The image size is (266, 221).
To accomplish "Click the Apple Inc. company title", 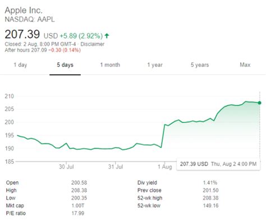I will point(24,10).
